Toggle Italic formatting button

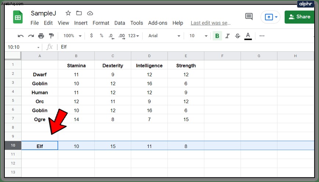[227, 36]
